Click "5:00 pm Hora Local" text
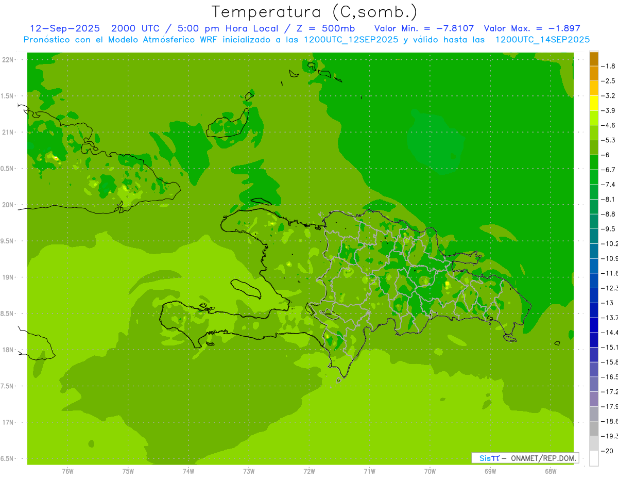The width and height of the screenshot is (618, 478). pos(228,28)
